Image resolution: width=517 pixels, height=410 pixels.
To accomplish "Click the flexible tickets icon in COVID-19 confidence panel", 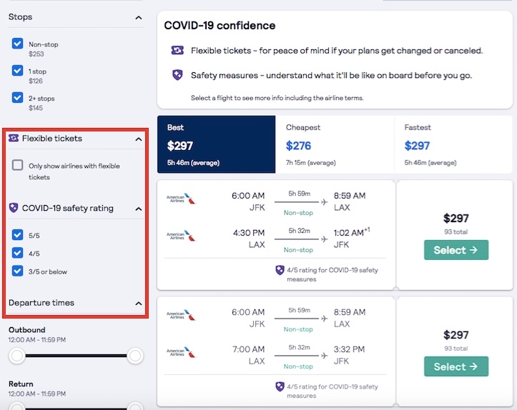I will 177,50.
